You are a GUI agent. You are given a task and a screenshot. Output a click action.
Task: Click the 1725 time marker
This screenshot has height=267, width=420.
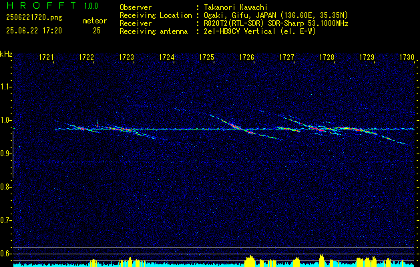tap(206, 57)
